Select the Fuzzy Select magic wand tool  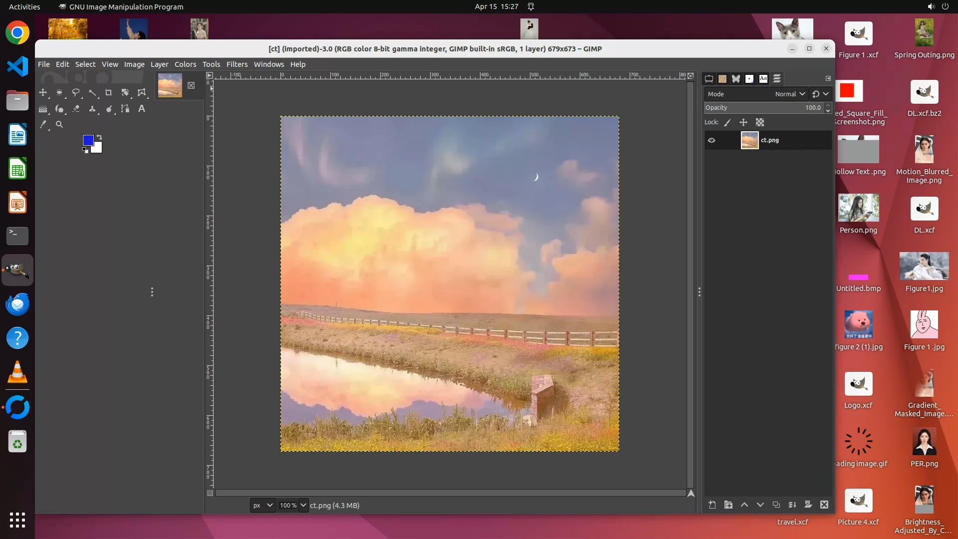pos(92,93)
